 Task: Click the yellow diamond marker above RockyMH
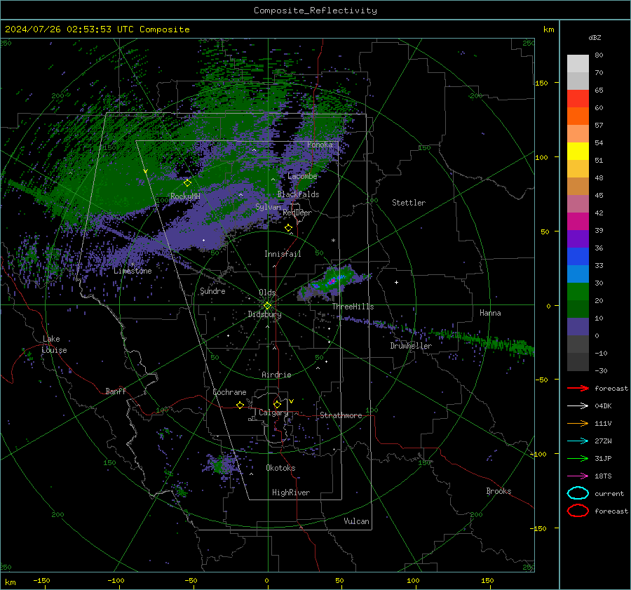[187, 183]
